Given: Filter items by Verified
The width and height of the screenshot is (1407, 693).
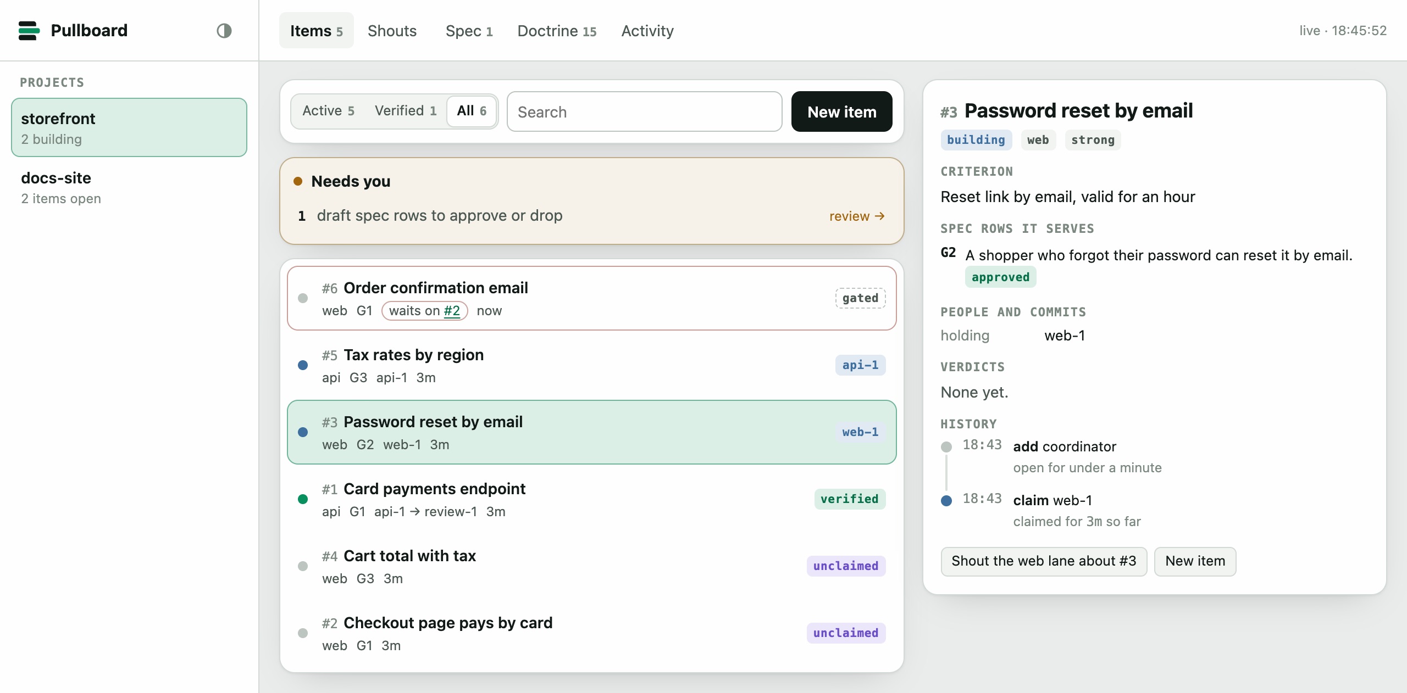Looking at the screenshot, I should (406, 111).
